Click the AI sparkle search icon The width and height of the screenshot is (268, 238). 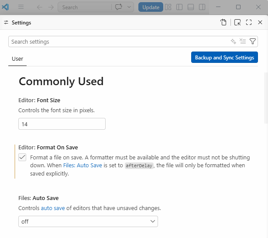(234, 41)
